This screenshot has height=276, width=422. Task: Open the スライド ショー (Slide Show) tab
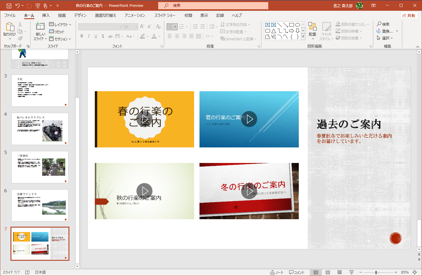click(165, 15)
